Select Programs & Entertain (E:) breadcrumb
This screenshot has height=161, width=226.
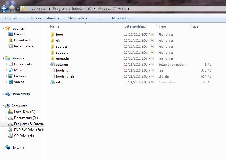tap(72, 9)
